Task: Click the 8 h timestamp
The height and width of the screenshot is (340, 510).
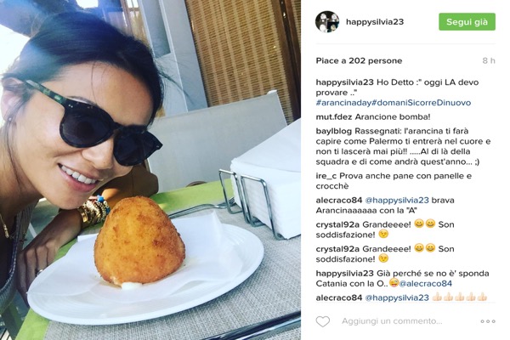Action: click(489, 61)
